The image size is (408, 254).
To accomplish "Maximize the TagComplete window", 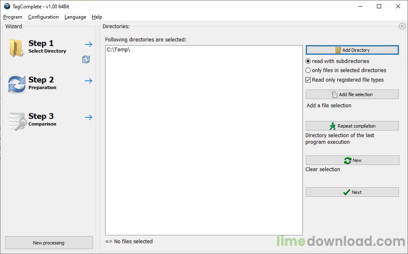I will click(x=379, y=6).
